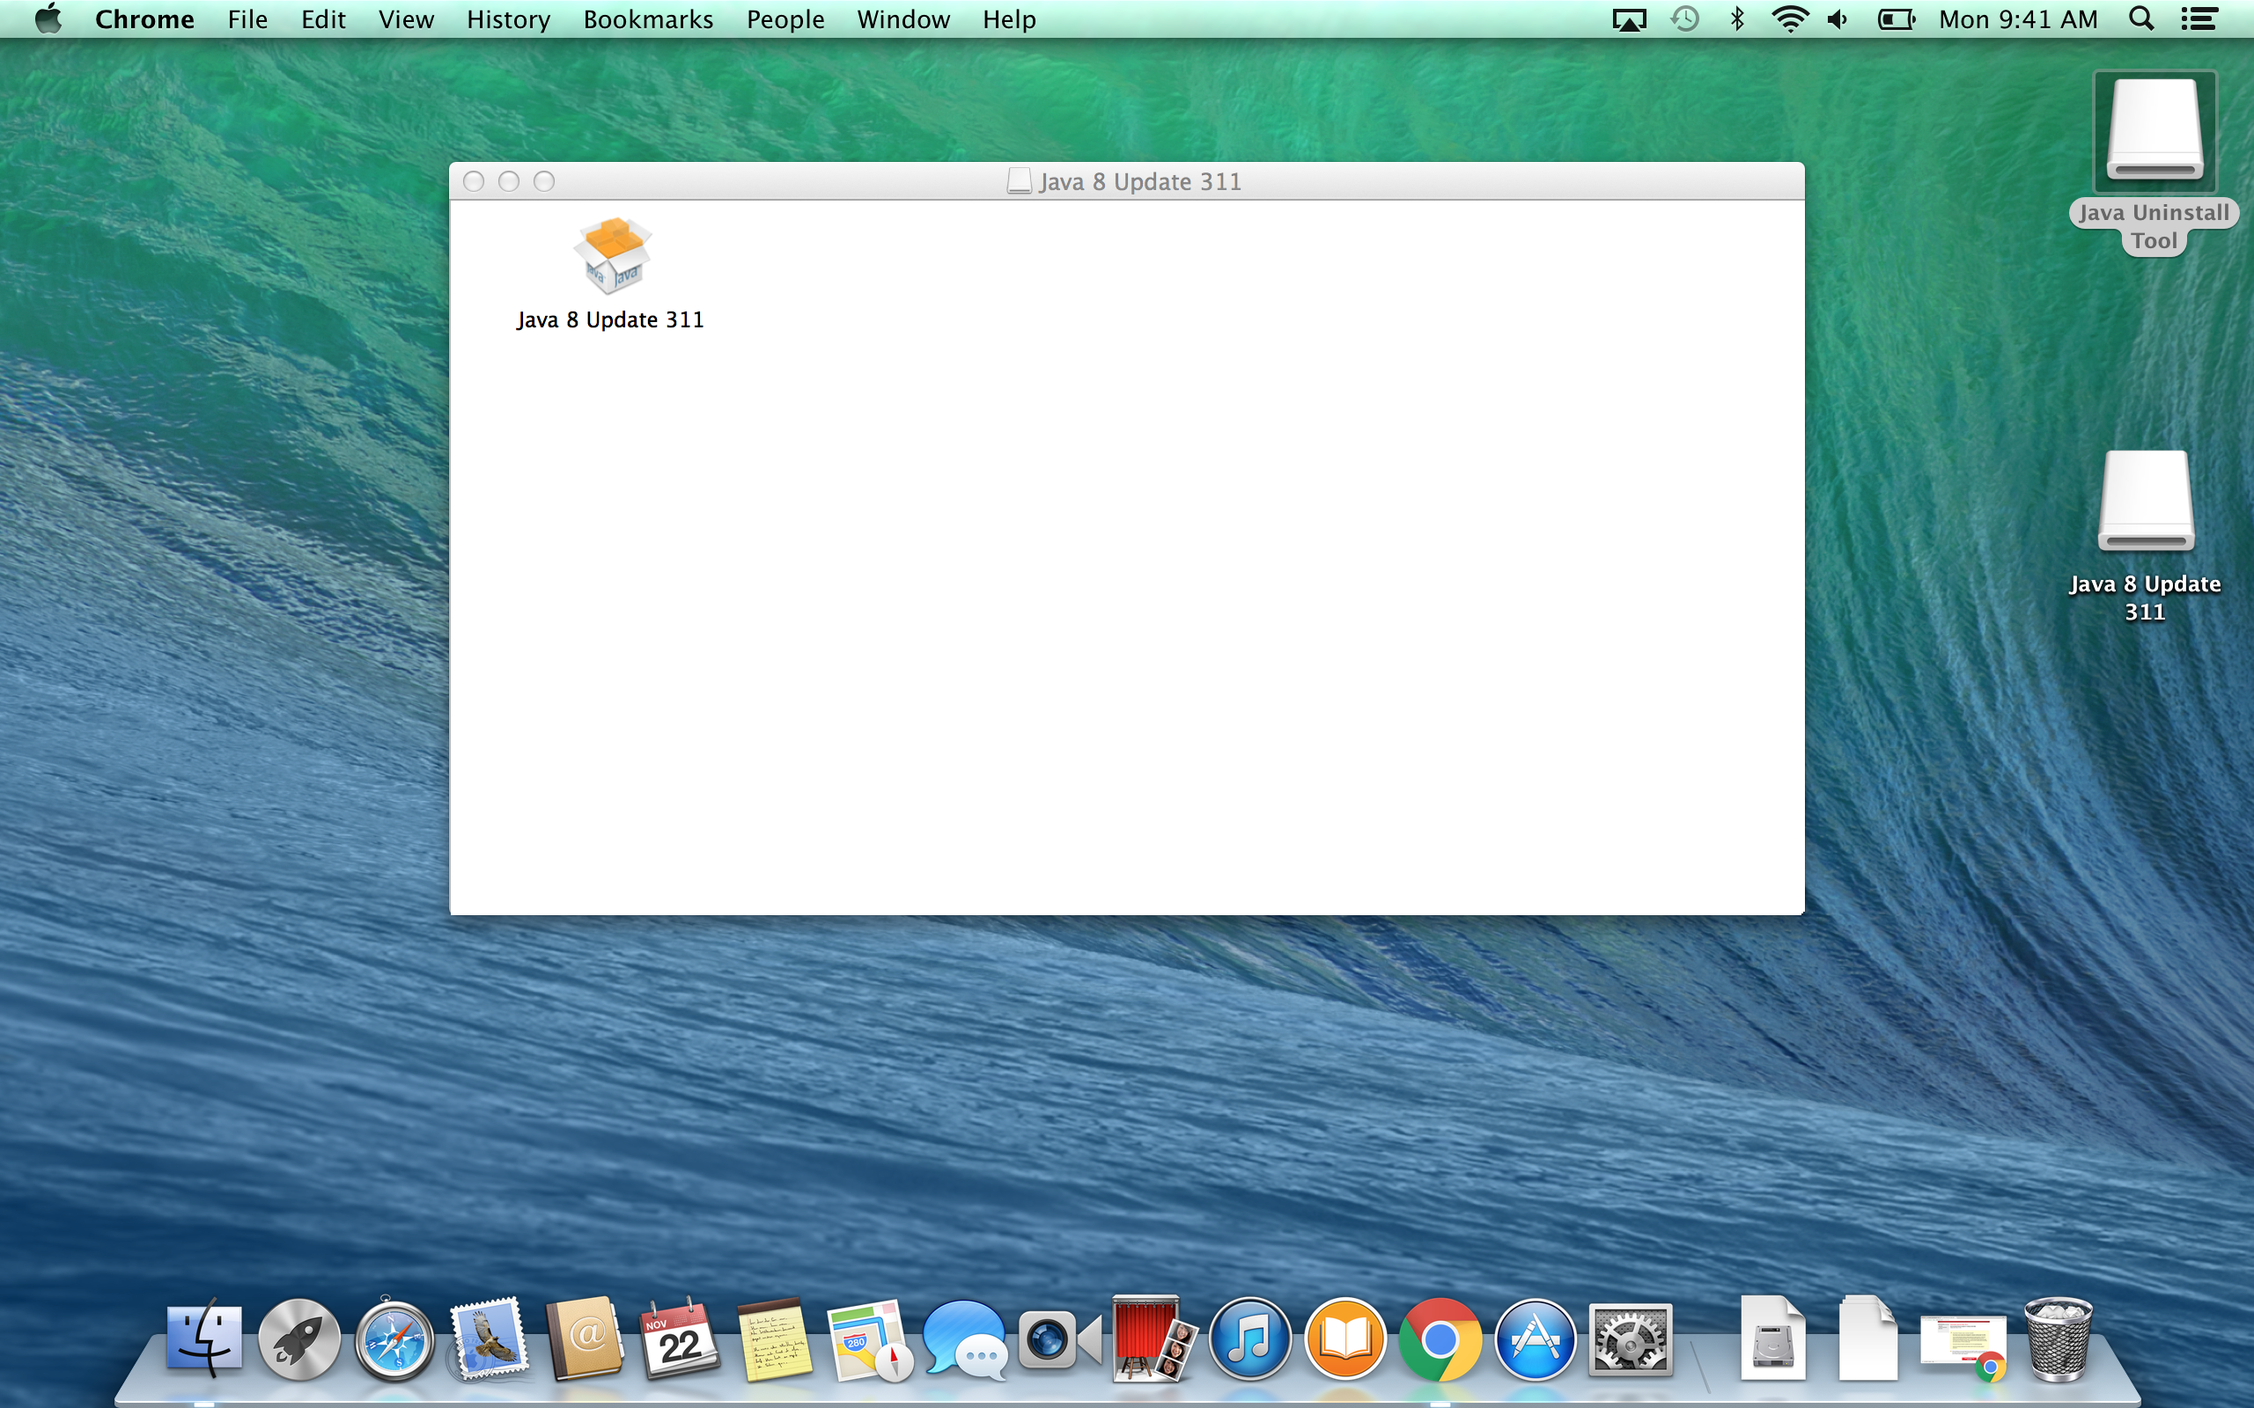
Task: Open the History menu
Action: 508,19
